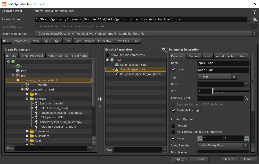
Task: Open the Input/Output tab
Action: point(52,41)
